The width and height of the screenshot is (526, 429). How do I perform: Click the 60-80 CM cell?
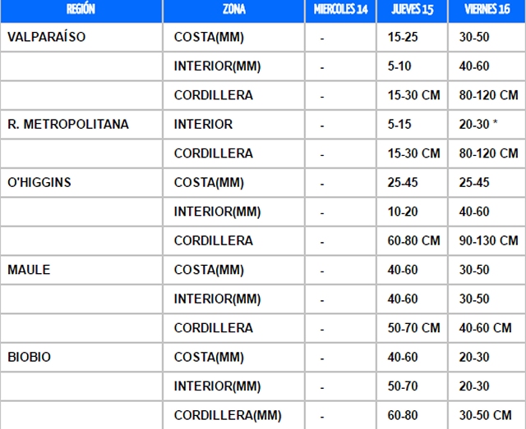[414, 241]
